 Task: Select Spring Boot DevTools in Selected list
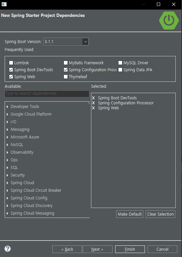tap(117, 98)
